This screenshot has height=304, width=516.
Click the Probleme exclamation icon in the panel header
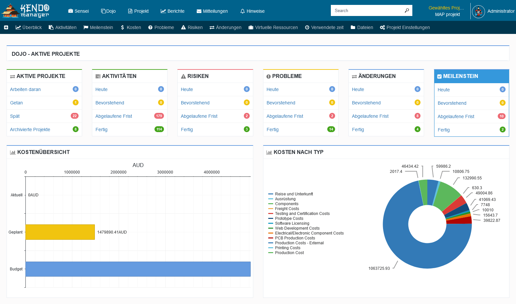(x=269, y=76)
